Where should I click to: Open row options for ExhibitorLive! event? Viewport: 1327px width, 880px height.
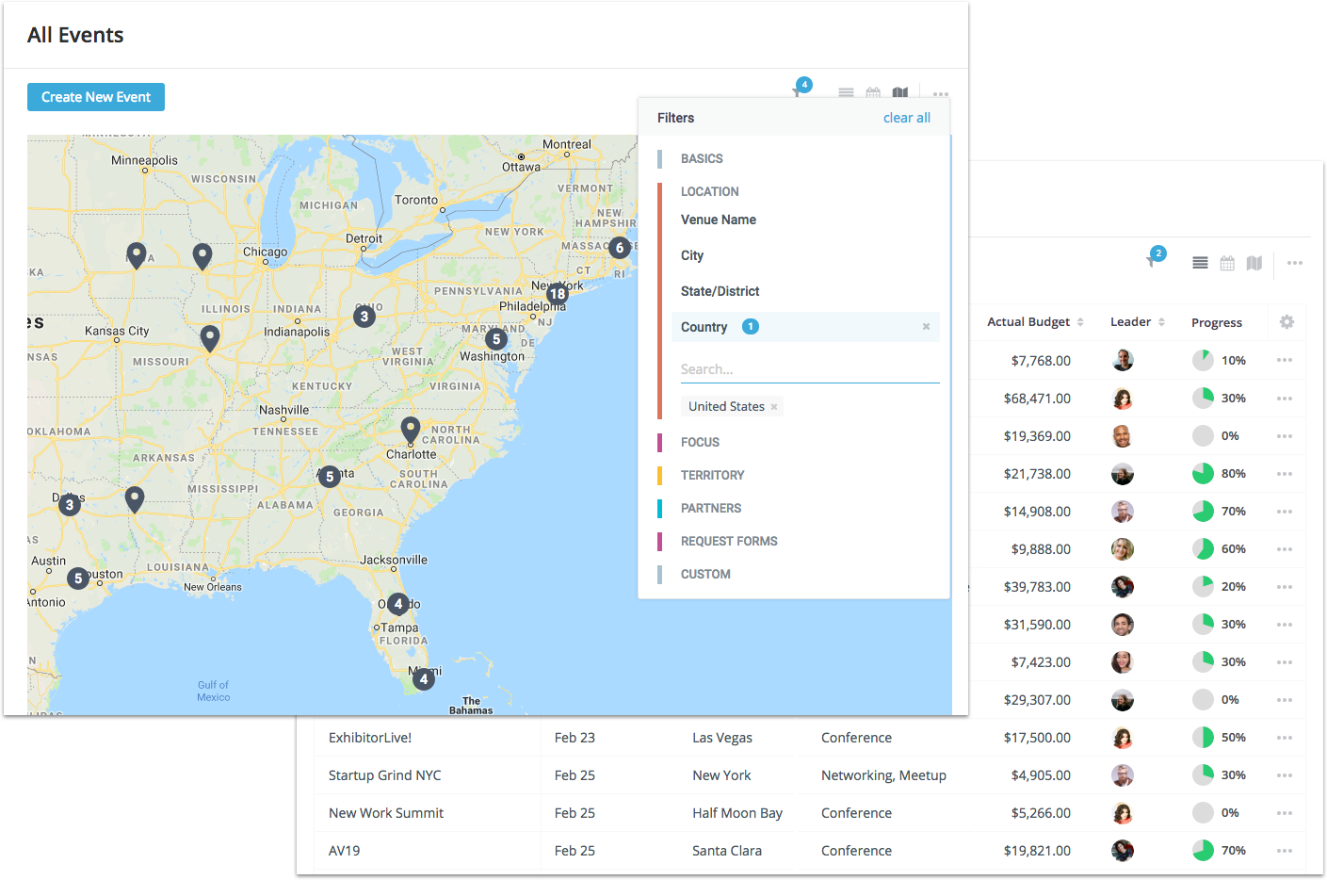1285,738
